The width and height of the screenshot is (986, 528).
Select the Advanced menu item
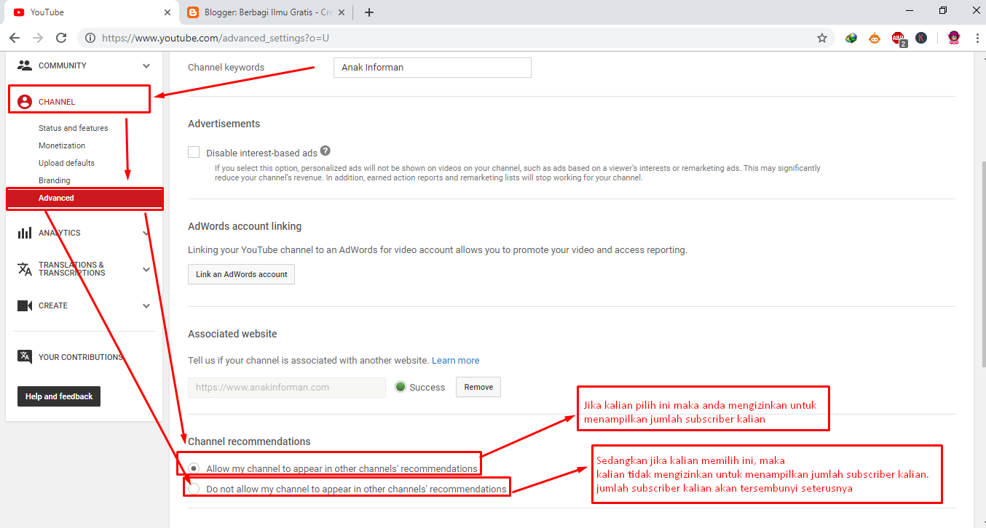tap(84, 198)
